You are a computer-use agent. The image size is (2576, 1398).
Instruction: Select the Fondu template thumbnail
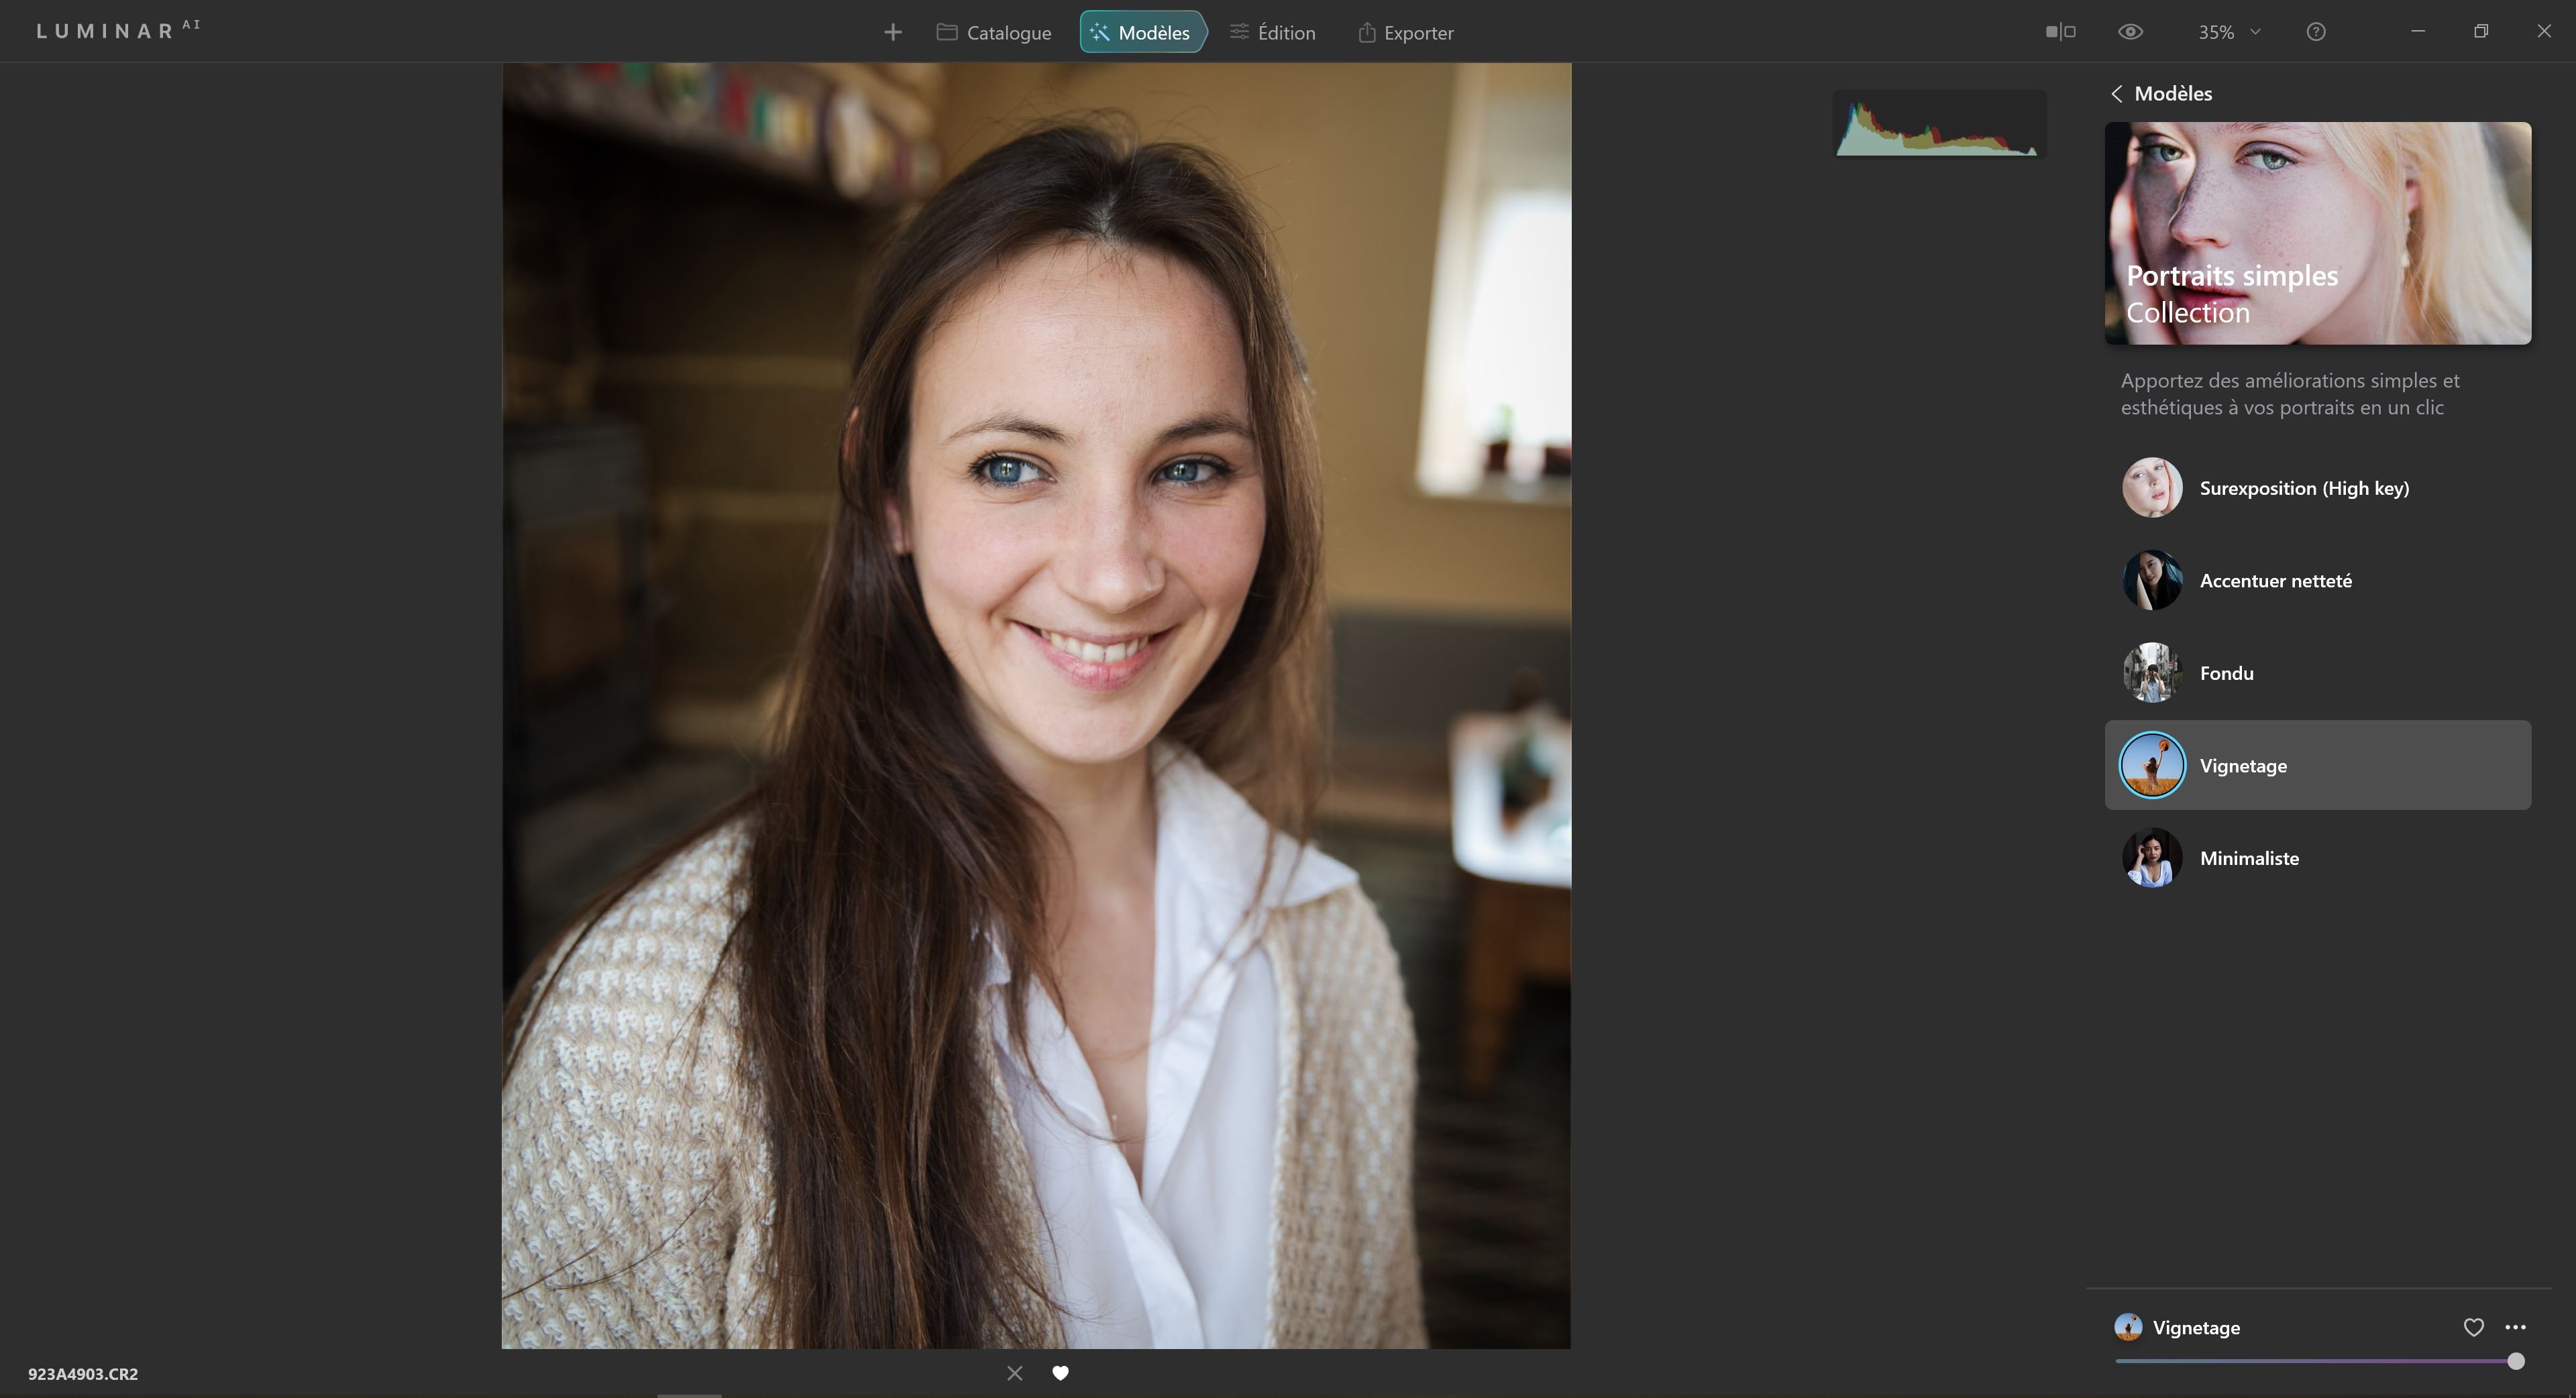click(2152, 673)
